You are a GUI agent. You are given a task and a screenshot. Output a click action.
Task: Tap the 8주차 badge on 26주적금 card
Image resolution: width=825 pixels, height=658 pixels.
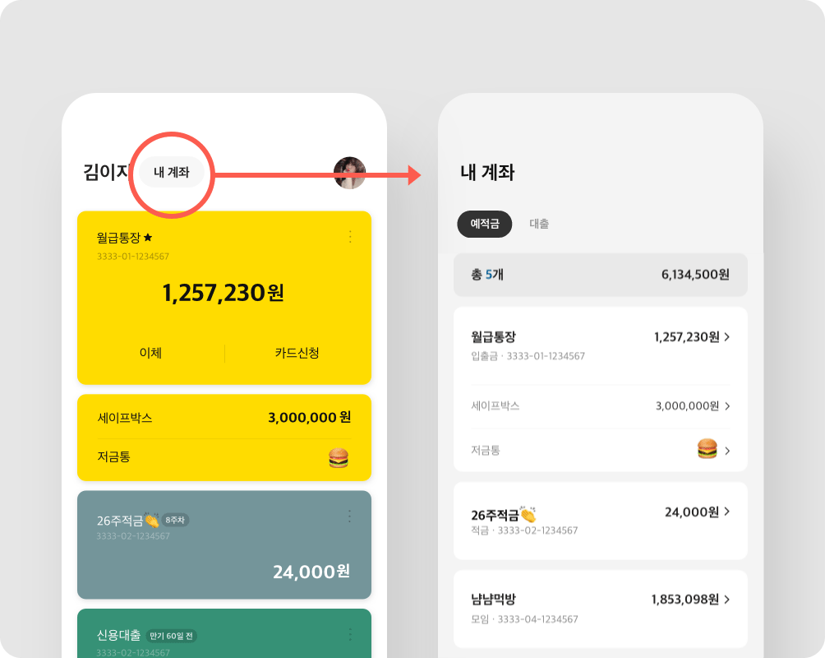click(175, 520)
